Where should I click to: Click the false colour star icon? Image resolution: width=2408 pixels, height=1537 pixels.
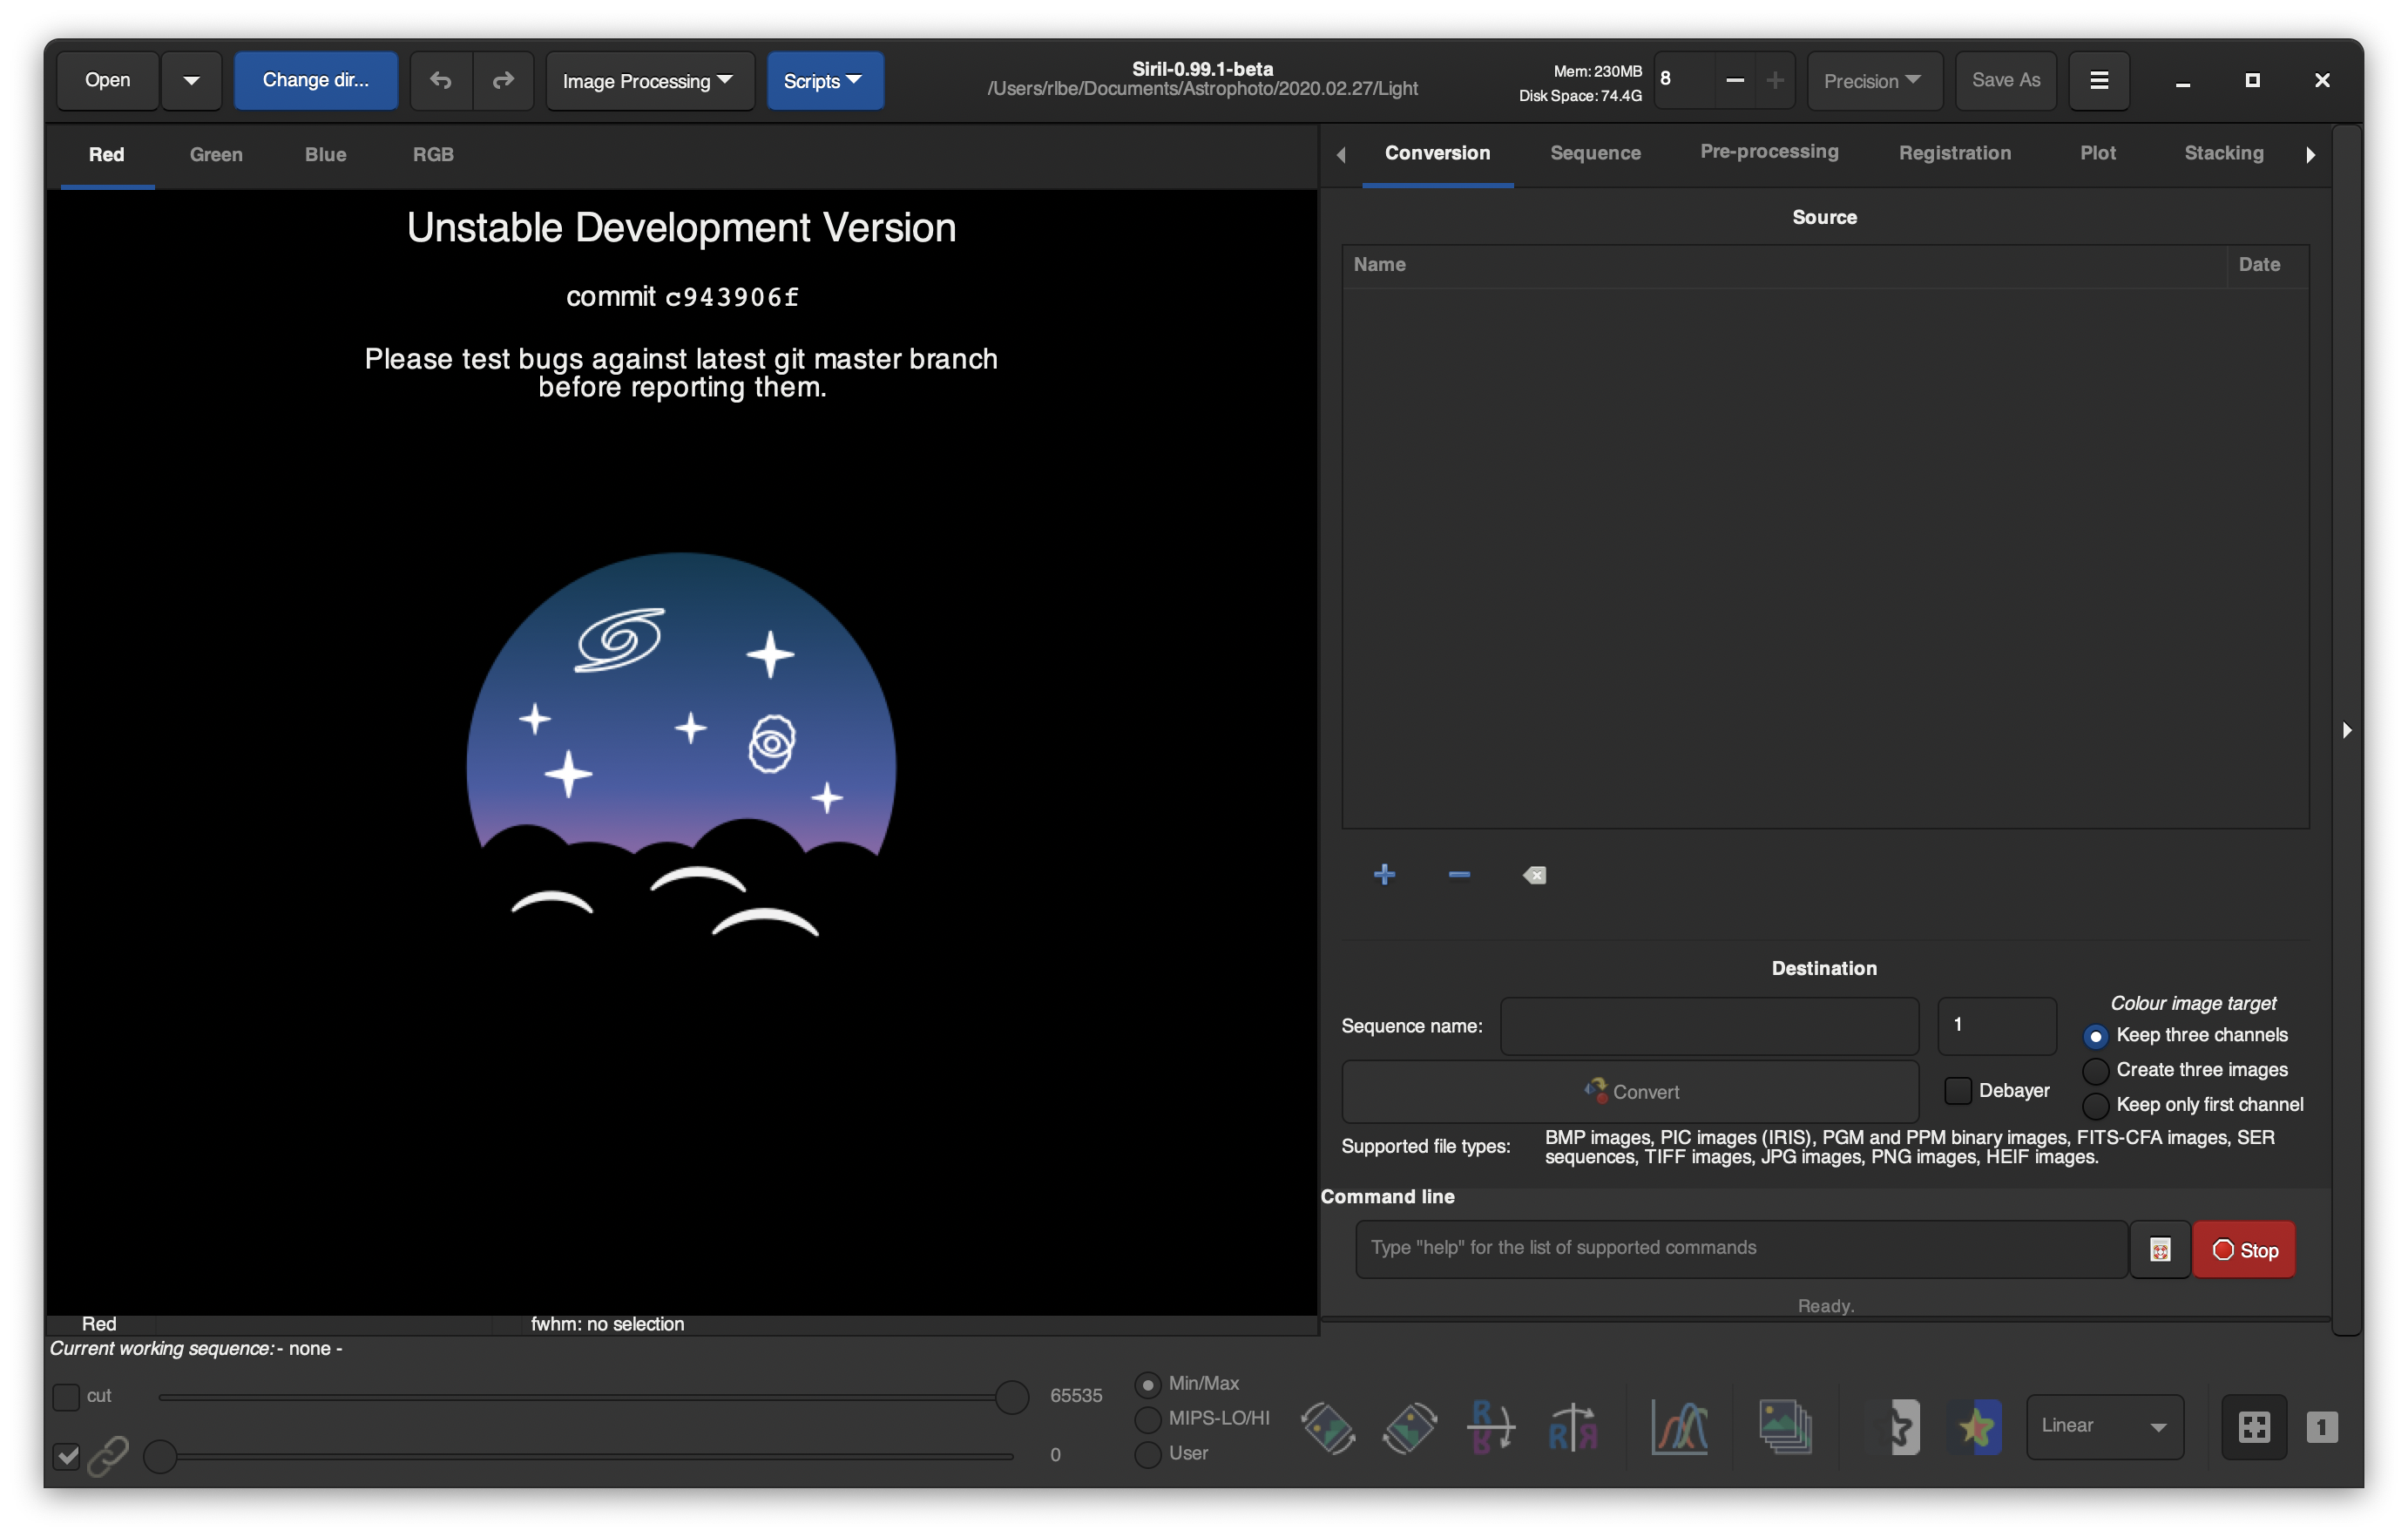[1976, 1427]
